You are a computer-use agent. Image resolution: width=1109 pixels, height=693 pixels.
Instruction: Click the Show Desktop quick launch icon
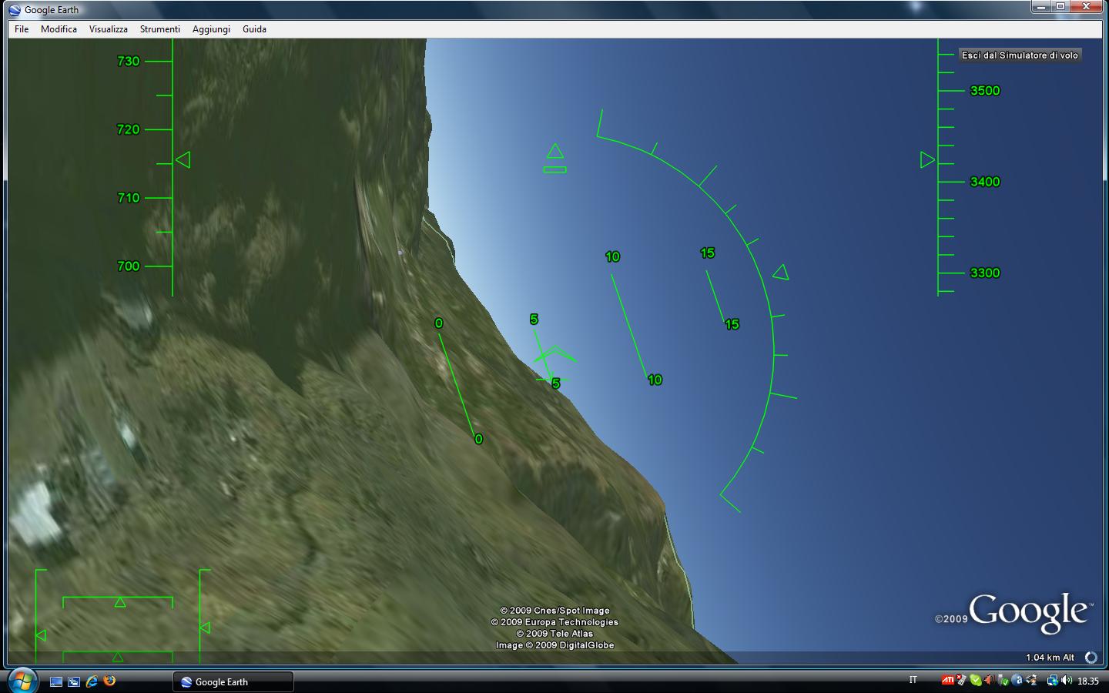(x=55, y=681)
